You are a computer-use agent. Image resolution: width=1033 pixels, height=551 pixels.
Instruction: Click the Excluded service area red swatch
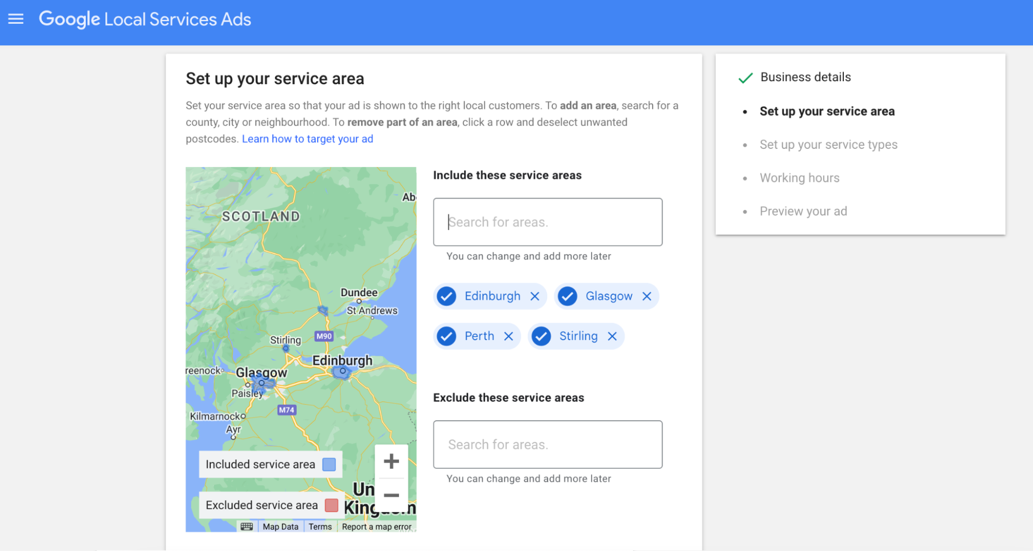331,505
